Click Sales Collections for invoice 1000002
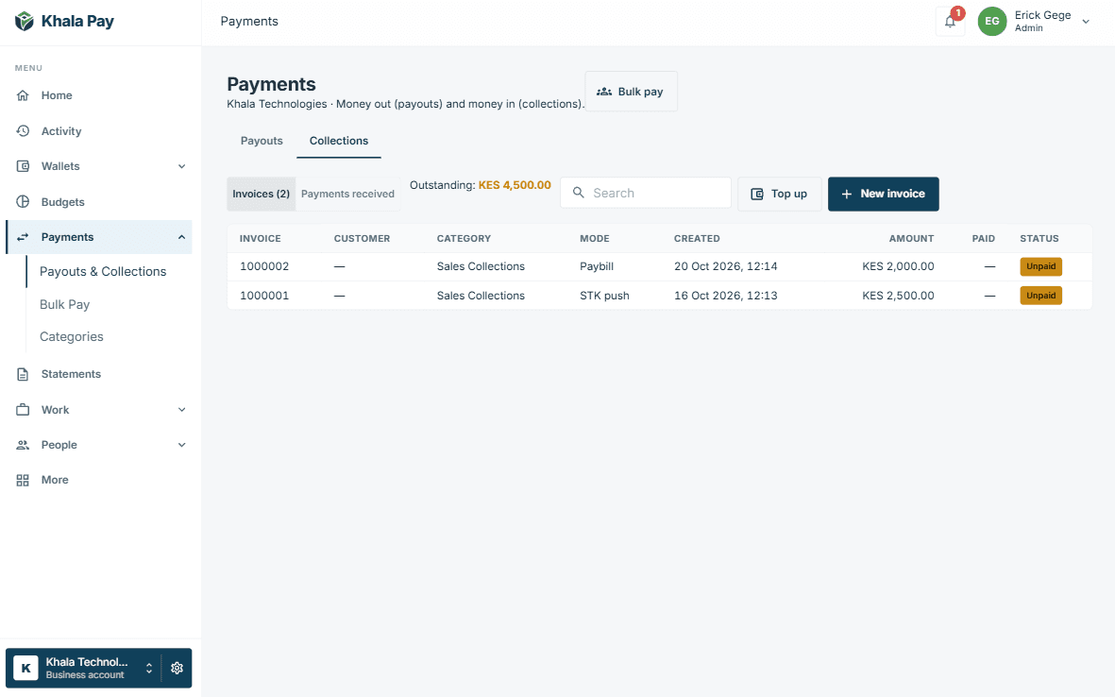 (x=481, y=266)
